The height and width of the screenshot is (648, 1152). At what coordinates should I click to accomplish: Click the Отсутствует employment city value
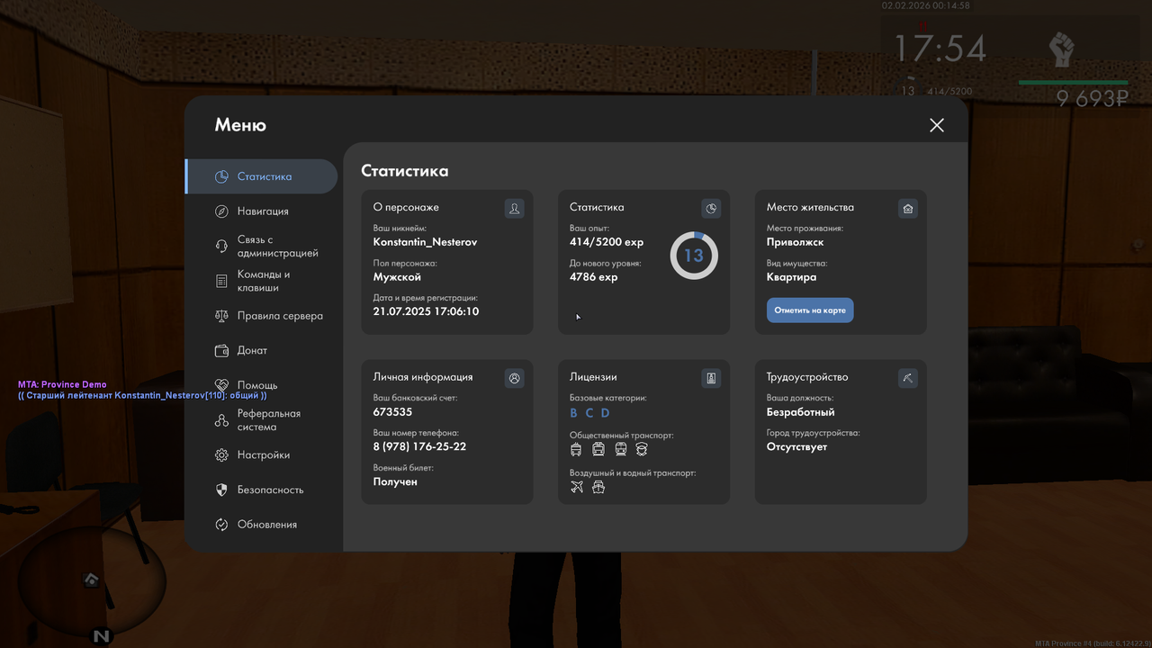click(796, 446)
